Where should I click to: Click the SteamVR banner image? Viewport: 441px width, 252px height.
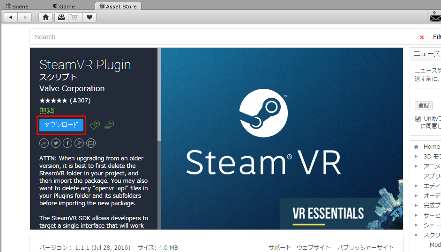tap(282, 139)
